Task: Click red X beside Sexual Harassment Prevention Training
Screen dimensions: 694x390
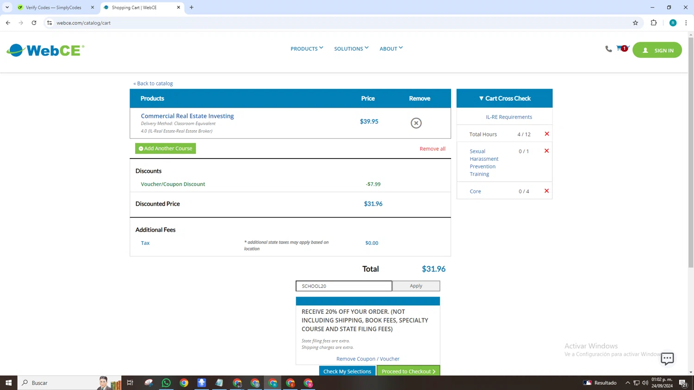Action: click(x=547, y=151)
